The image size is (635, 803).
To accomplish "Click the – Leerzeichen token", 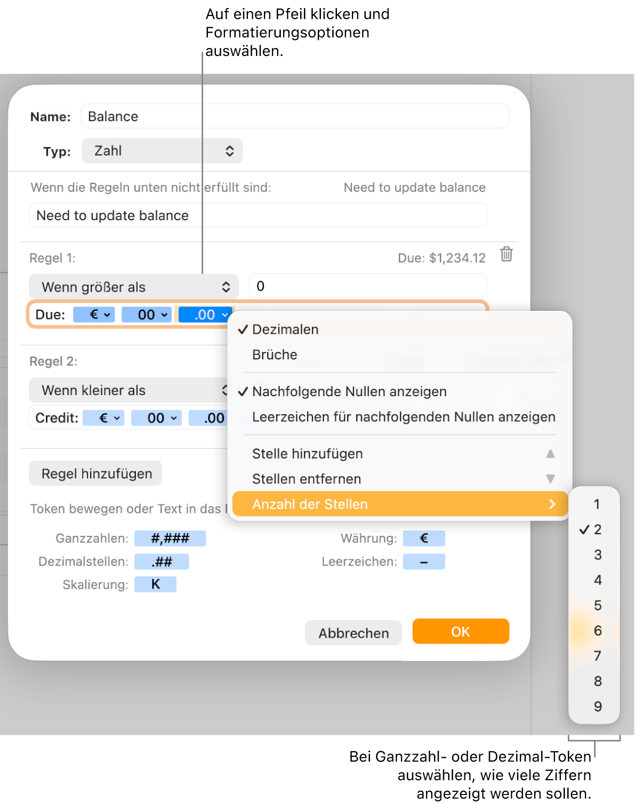I will [x=424, y=561].
